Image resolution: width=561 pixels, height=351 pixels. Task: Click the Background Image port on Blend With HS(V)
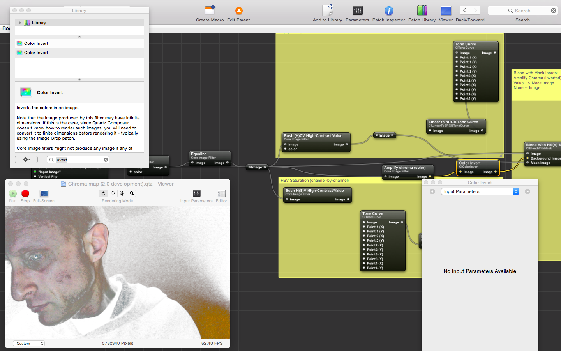click(x=527, y=158)
